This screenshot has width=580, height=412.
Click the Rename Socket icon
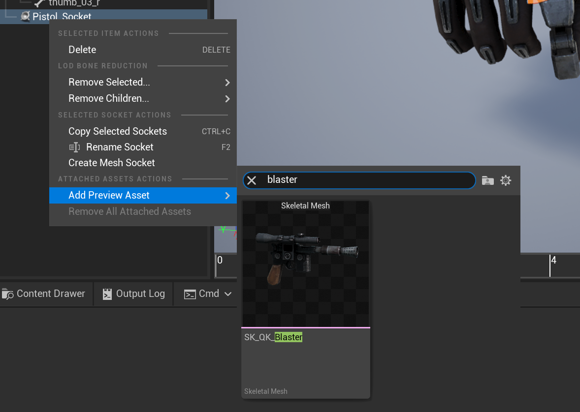74,147
